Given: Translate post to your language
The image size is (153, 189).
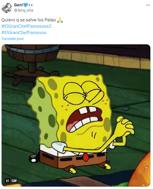Looking at the screenshot, I should 12,39.
